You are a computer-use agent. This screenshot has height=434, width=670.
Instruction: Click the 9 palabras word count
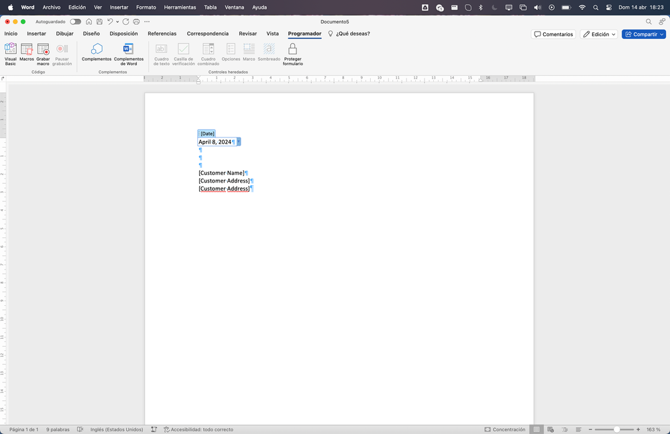click(x=58, y=429)
